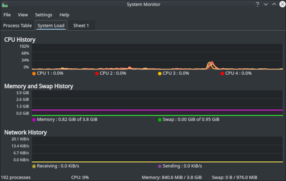This screenshot has height=181, width=286.
Task: Click 'Memory : 0.82 GiB of 3.8 GiB' label
Action: point(67,120)
